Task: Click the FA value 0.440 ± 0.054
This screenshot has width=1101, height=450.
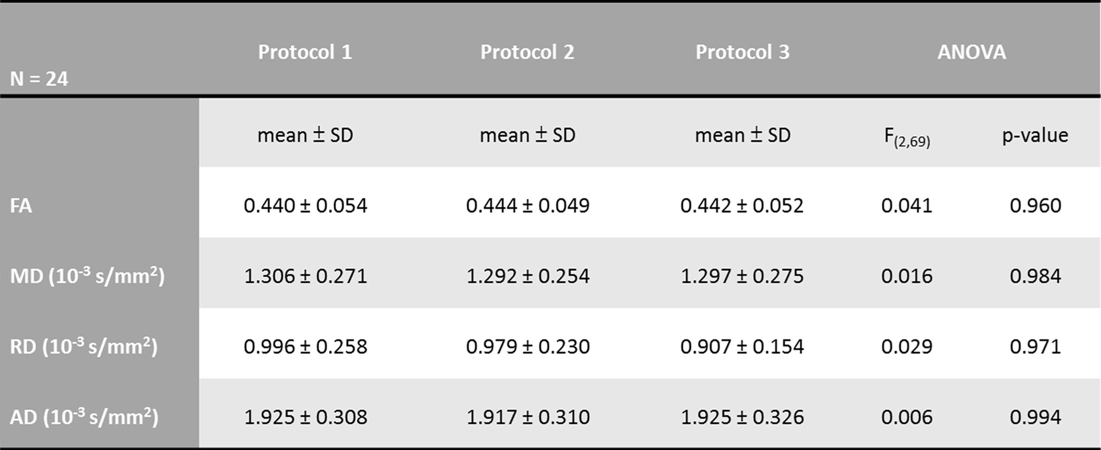Action: click(305, 206)
